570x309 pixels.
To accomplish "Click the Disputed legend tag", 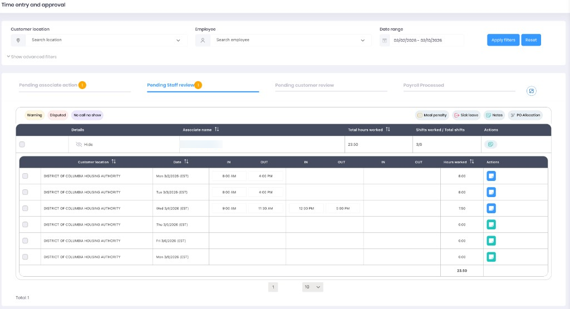I will tap(58, 115).
